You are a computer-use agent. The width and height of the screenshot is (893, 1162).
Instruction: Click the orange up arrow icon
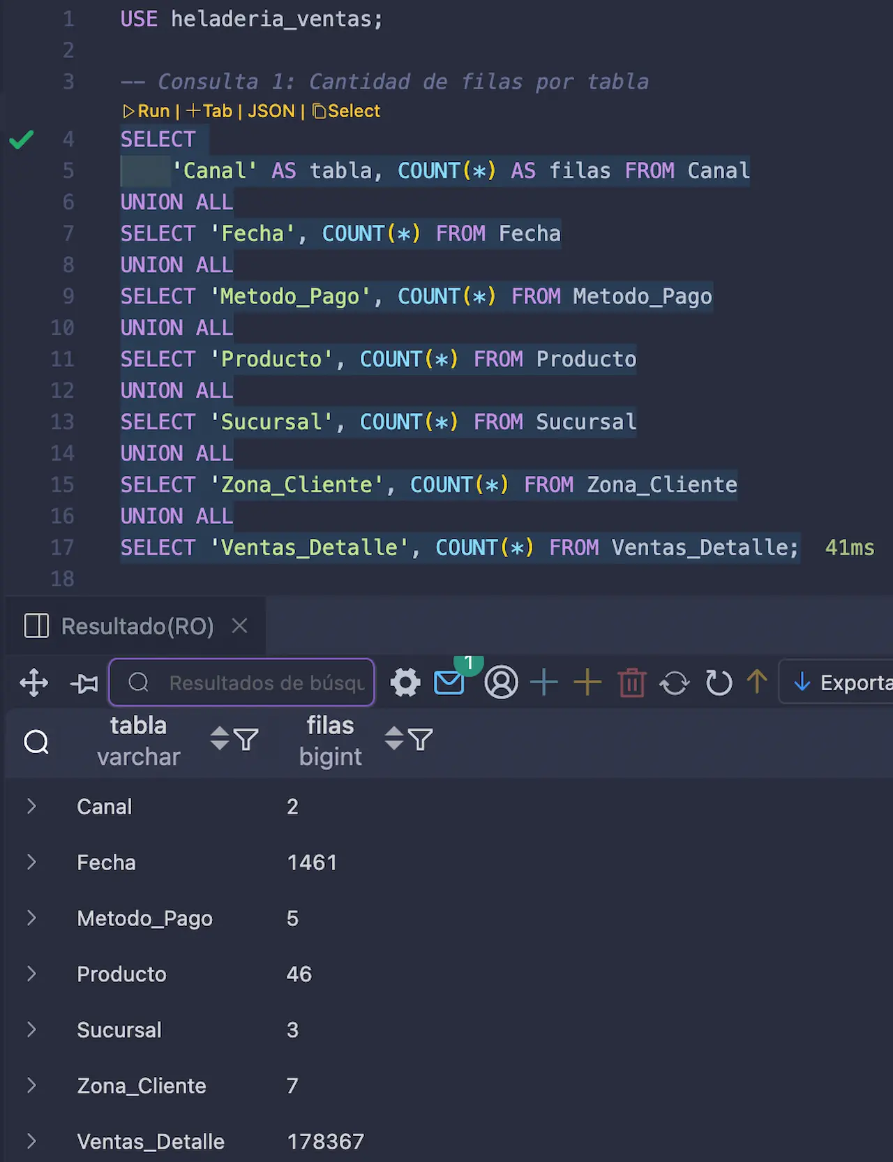(757, 681)
